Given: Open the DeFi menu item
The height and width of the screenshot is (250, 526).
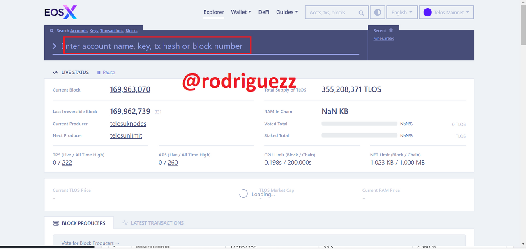Looking at the screenshot, I should 264,12.
